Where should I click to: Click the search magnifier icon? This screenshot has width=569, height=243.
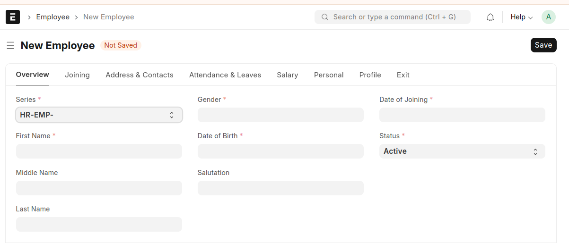pyautogui.click(x=325, y=17)
